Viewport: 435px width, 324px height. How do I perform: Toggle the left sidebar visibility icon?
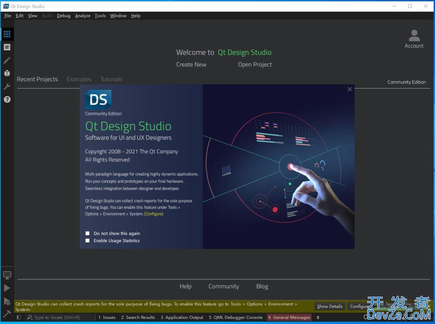coord(19,317)
